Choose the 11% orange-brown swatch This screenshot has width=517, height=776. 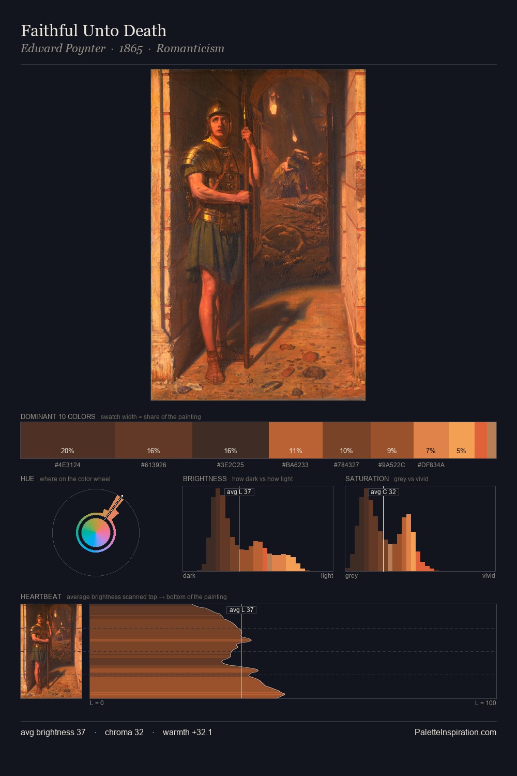click(296, 440)
